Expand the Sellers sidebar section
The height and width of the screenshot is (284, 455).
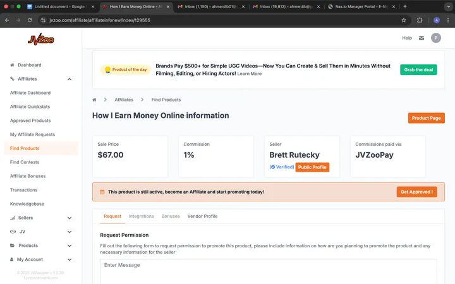coord(69,218)
